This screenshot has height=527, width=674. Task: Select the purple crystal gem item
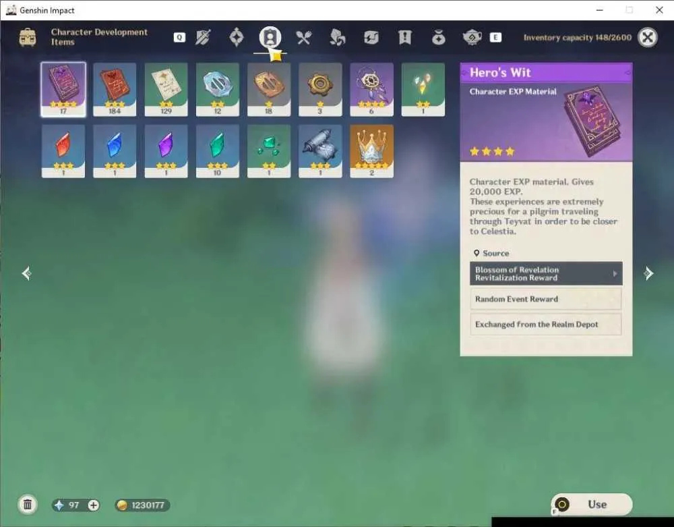166,151
